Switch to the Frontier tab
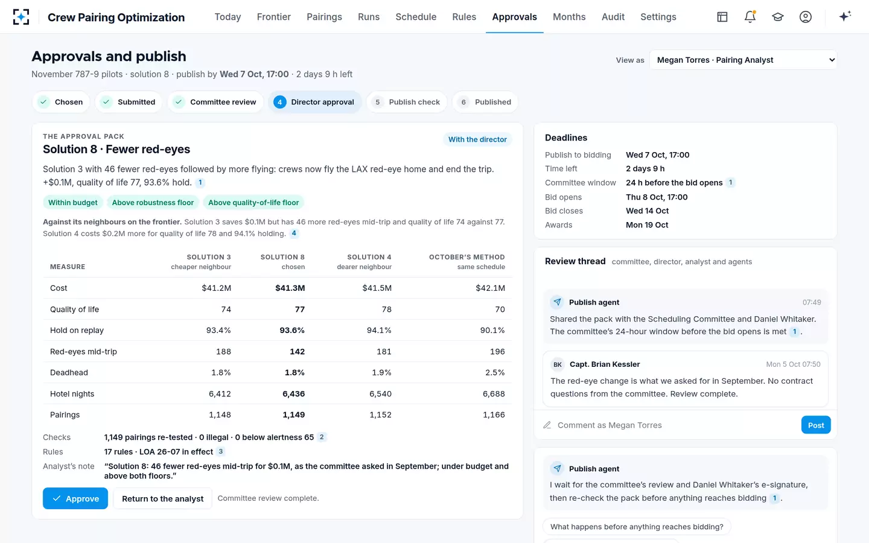 274,17
